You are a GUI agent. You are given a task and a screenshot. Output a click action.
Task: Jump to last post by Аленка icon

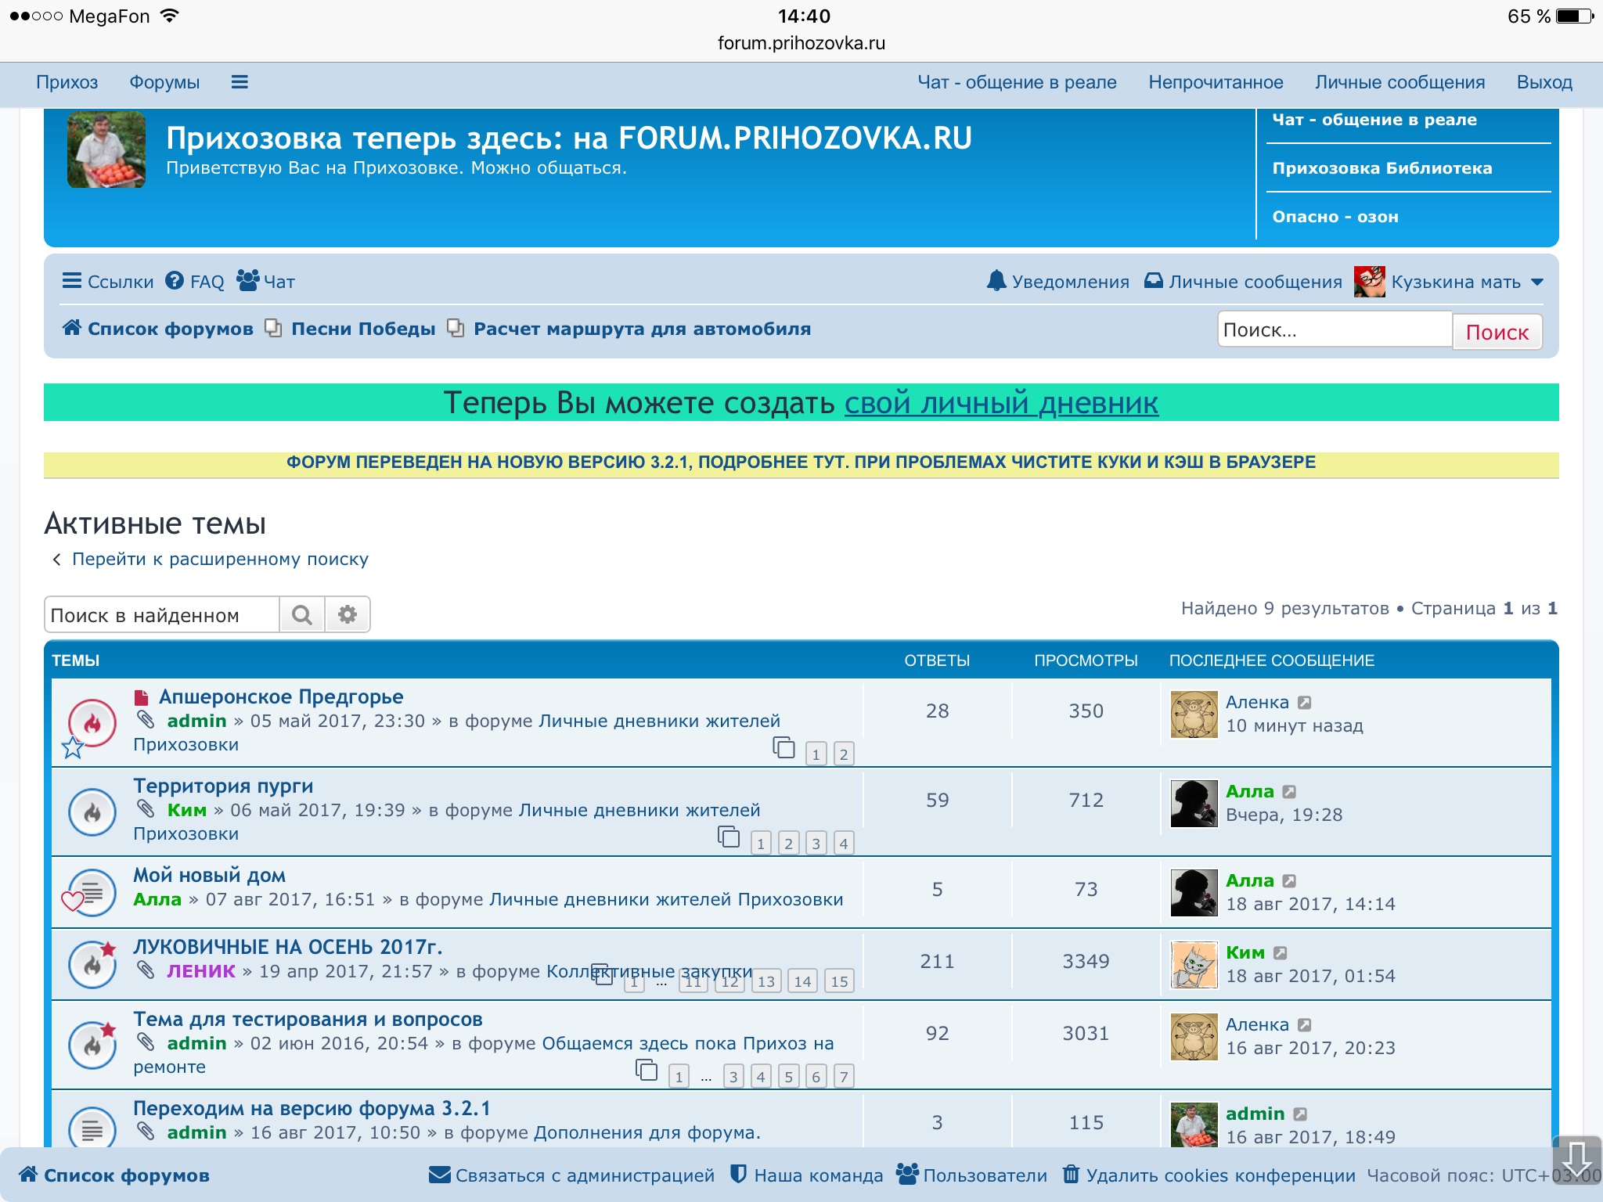click(1304, 703)
